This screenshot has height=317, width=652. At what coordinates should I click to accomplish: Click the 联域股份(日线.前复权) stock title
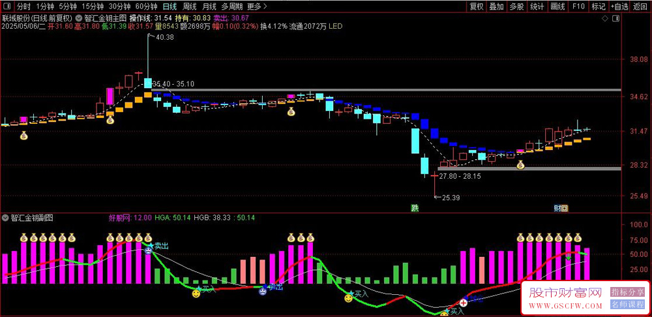click(x=37, y=18)
